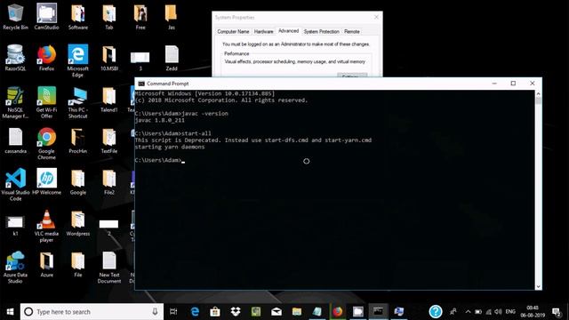Viewport: 569px width, 320px height.
Task: Close the System Properties dialog
Action: 376,17
